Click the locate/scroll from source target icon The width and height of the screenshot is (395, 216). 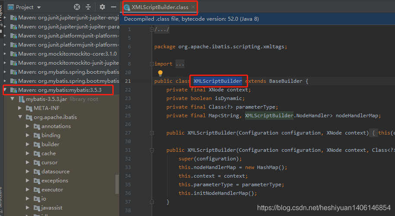(x=77, y=7)
